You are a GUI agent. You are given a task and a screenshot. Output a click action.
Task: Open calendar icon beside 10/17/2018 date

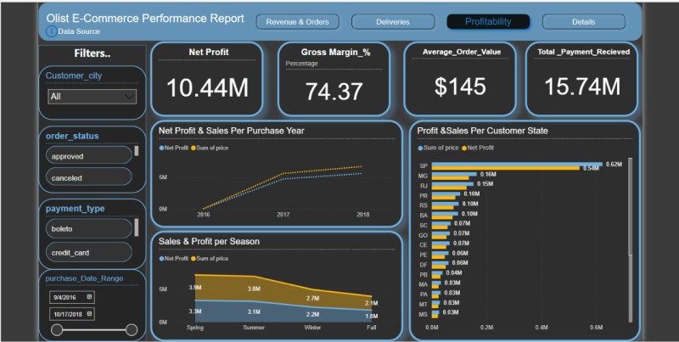pyautogui.click(x=89, y=314)
